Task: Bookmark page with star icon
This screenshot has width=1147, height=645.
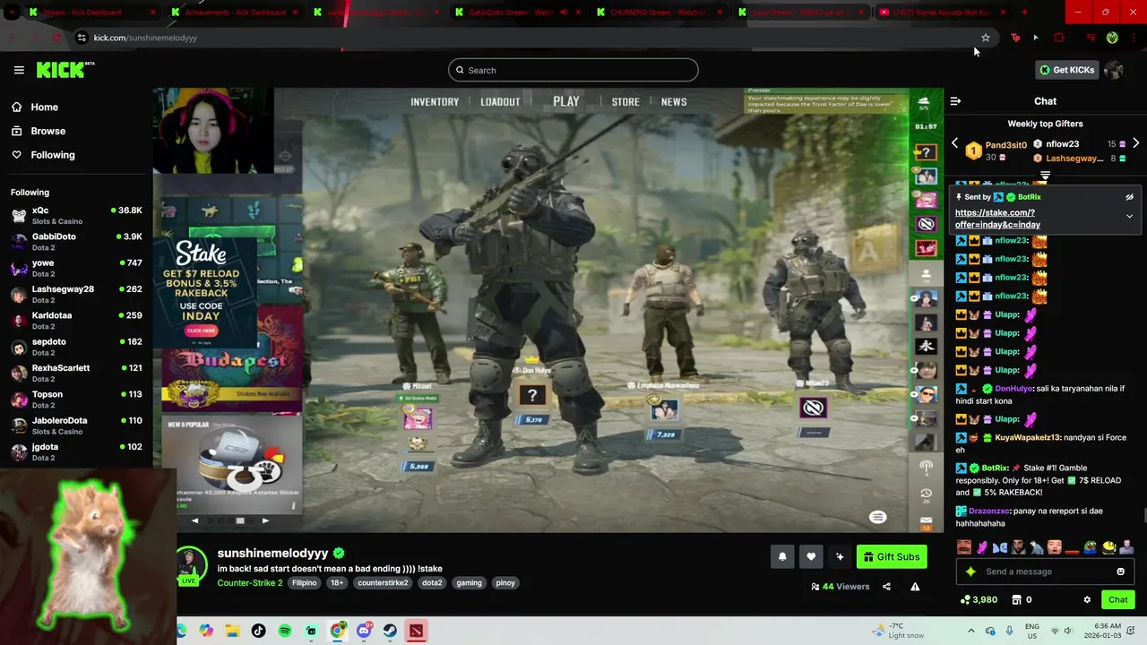Action: click(986, 38)
